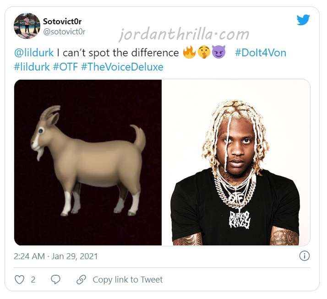This screenshot has height=299, width=327.
Task: Open the #lildurk hashtag
Action: pos(32,67)
